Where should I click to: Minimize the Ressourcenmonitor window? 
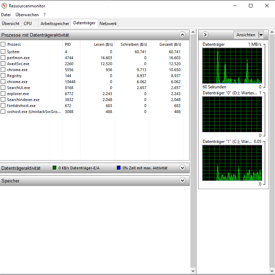[x=235, y=6]
